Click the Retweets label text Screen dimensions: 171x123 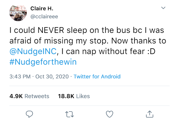click(37, 96)
